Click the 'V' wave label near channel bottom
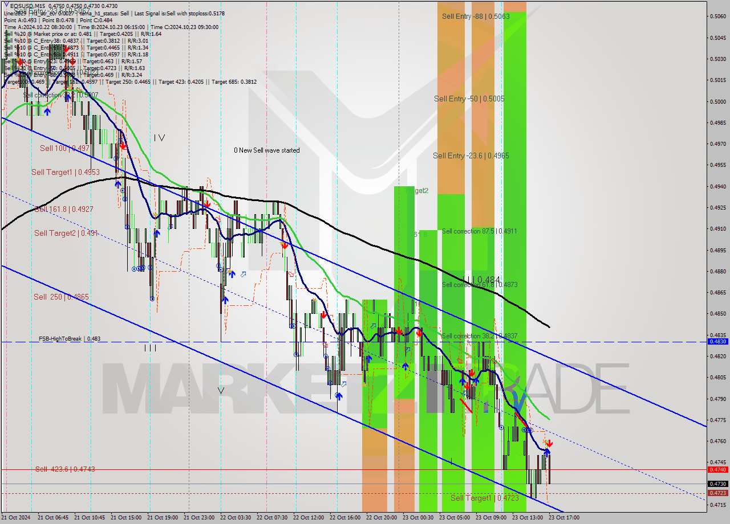Screen dimensions: 730x524 tap(221, 390)
